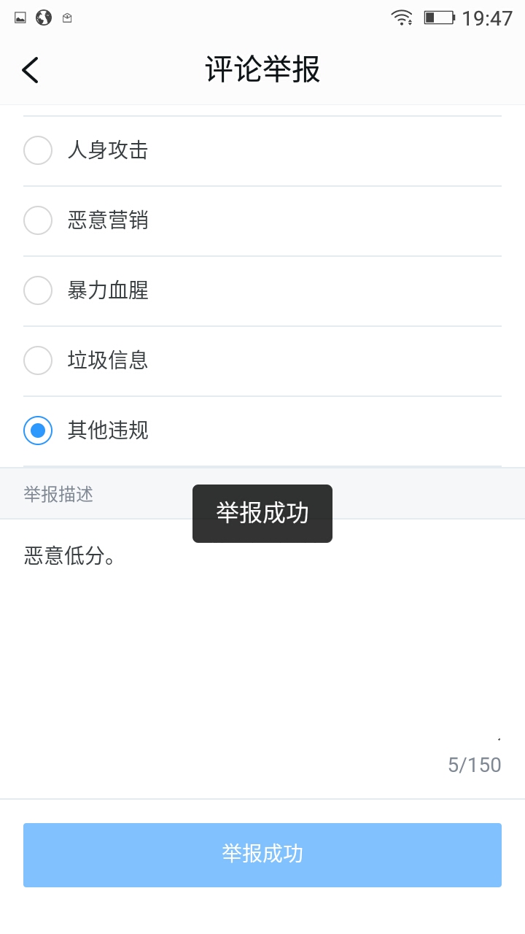
Task: Select the 恶意营销 radio button
Action: [38, 220]
